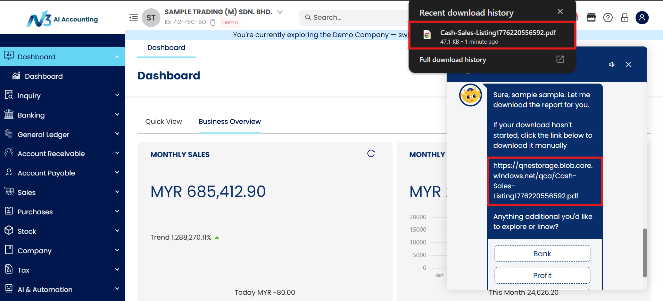This screenshot has width=663, height=301.
Task: Expand the Inquiry menu chevron
Action: [x=117, y=95]
